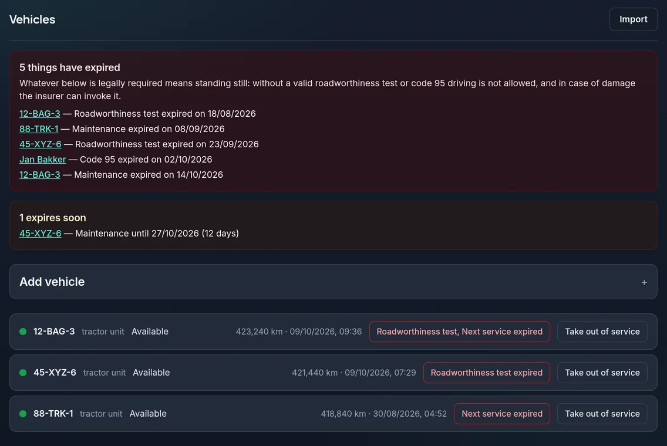Select the green status dot for 12-BAG-3
The height and width of the screenshot is (446, 667).
point(23,332)
